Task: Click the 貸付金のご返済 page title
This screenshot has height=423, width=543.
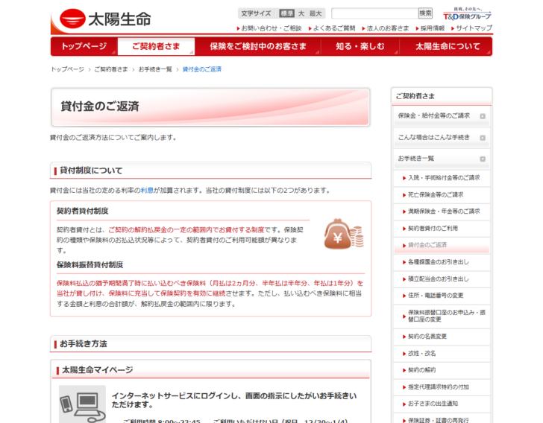Action: (100, 106)
